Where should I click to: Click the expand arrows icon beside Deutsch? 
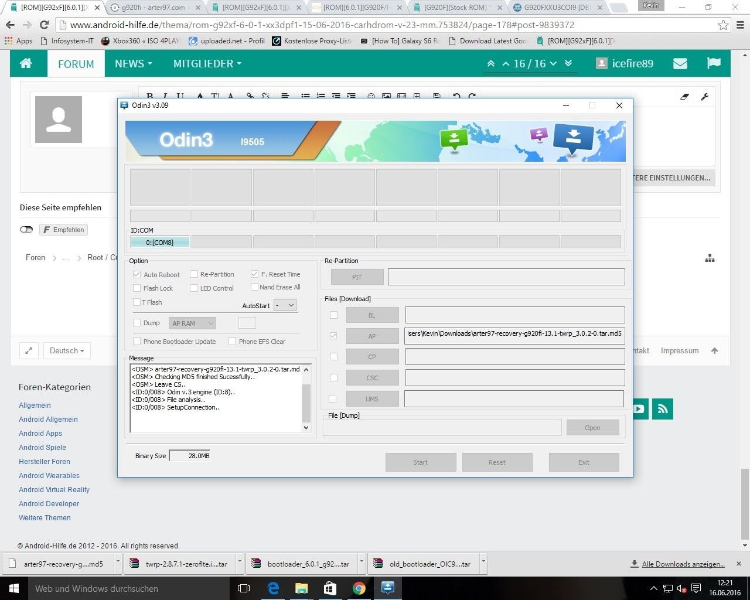[x=29, y=350]
